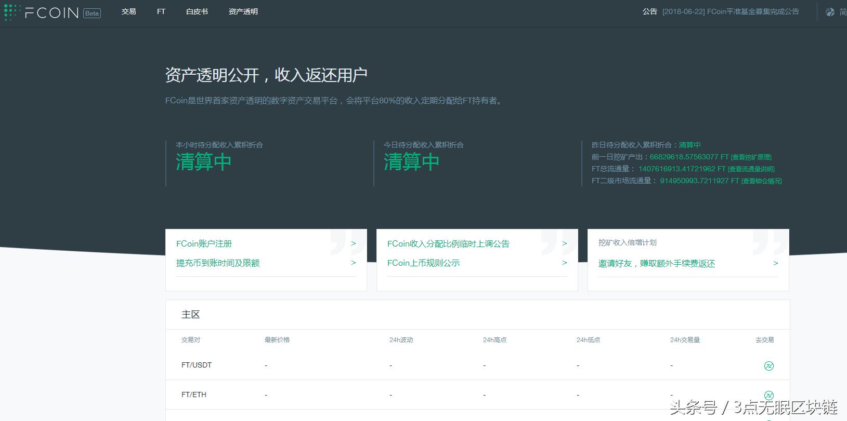The height and width of the screenshot is (421, 847).
Task: Open the 白皮书 navigation item
Action: pos(197,11)
